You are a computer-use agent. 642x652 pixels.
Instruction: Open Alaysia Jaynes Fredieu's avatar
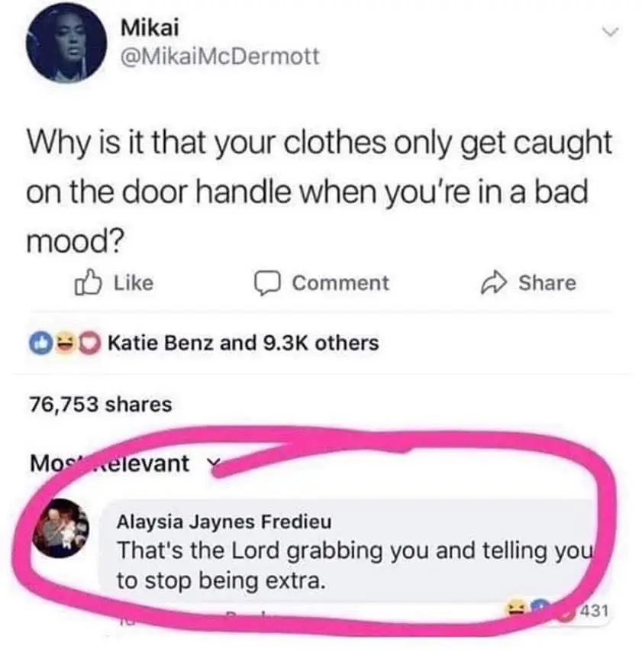61,528
